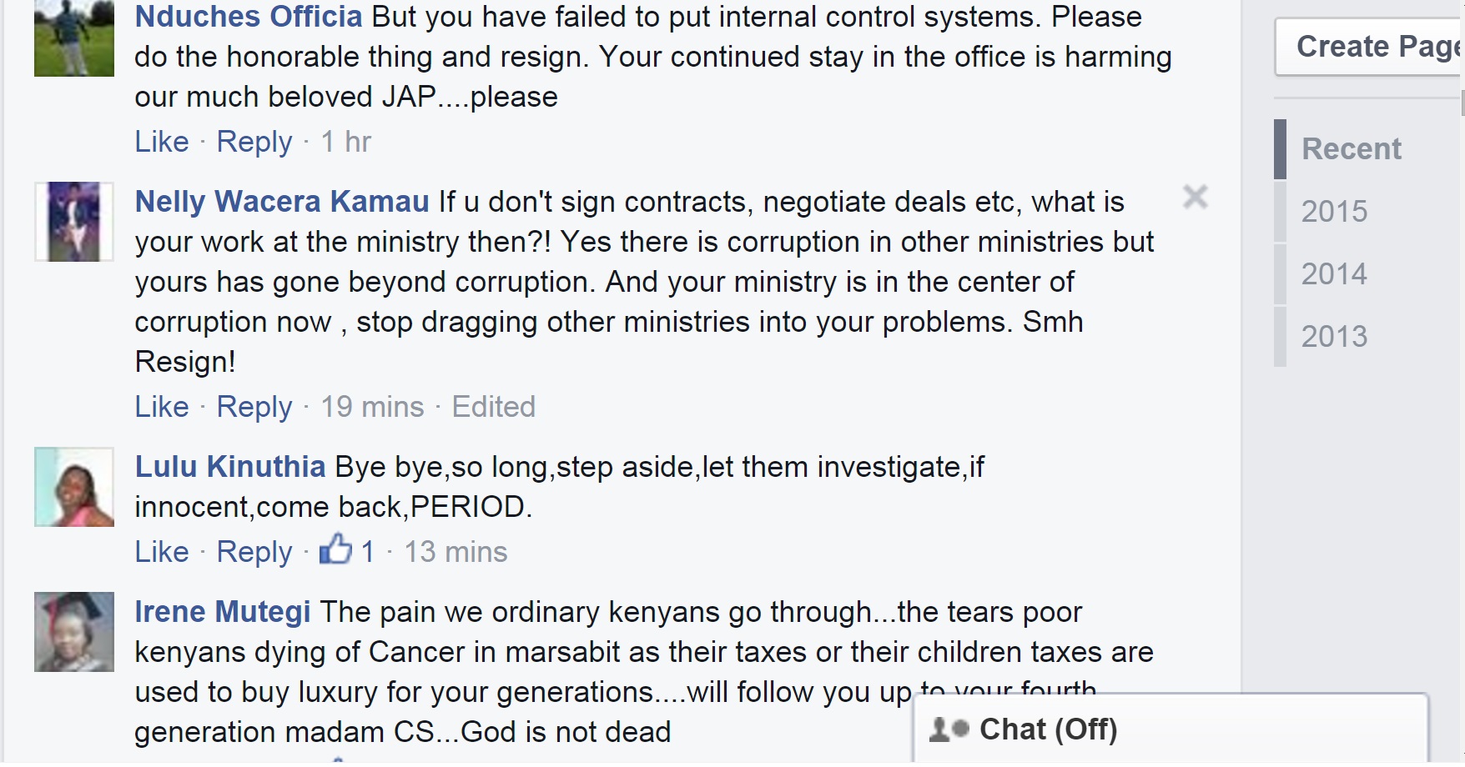Like Nduches Officia's comment
1465x767 pixels.
pyautogui.click(x=162, y=142)
